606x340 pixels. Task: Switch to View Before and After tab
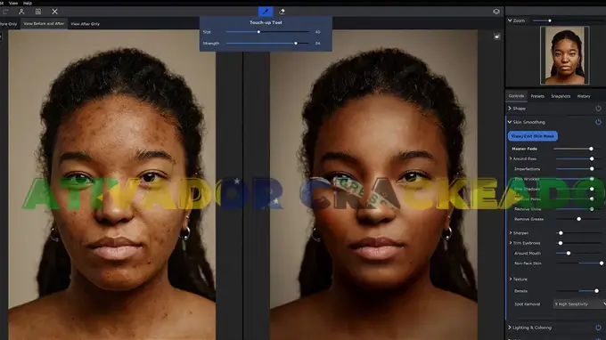44,23
